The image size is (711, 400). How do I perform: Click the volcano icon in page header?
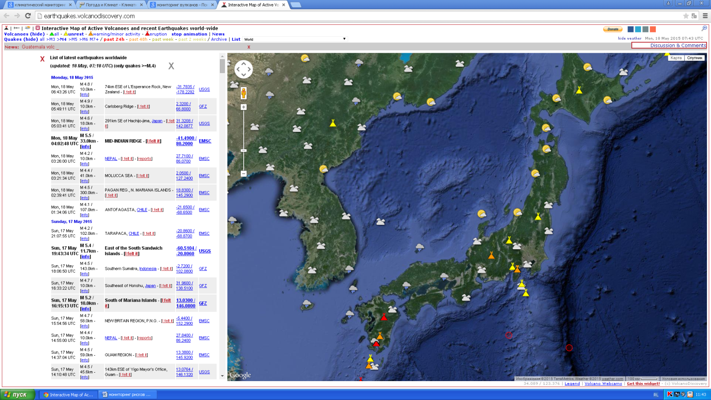pos(6,28)
